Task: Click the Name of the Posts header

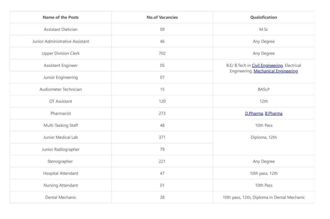Action: (x=61, y=17)
